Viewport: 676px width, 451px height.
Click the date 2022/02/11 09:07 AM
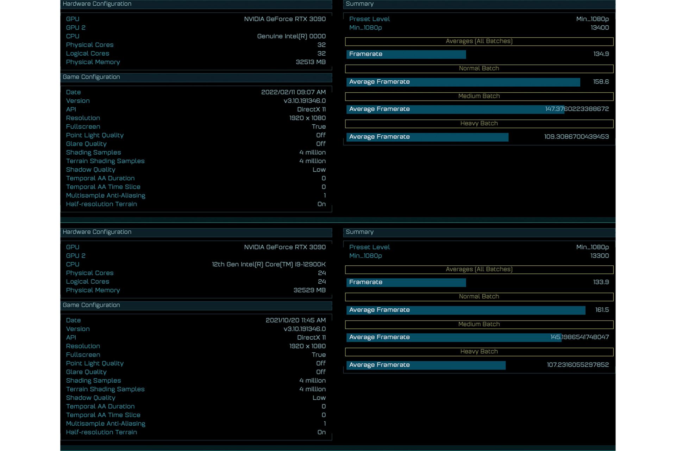(x=293, y=92)
